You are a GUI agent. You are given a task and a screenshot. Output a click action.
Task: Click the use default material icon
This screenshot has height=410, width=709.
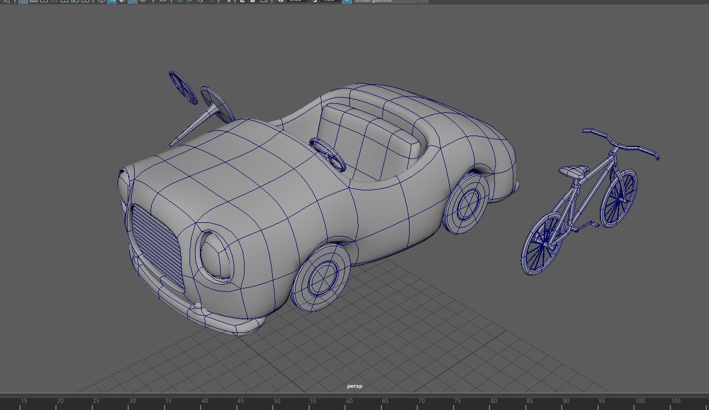(122, 1)
